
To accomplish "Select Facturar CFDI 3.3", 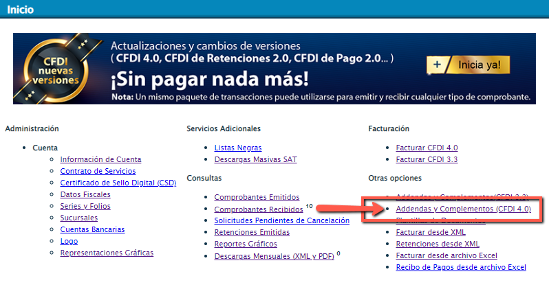I will 427,159.
